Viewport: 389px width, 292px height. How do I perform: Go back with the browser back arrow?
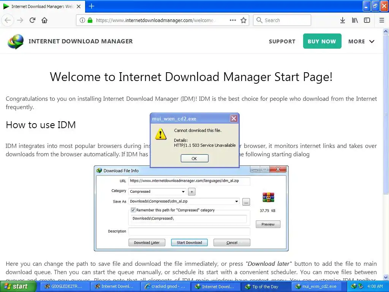point(8,20)
